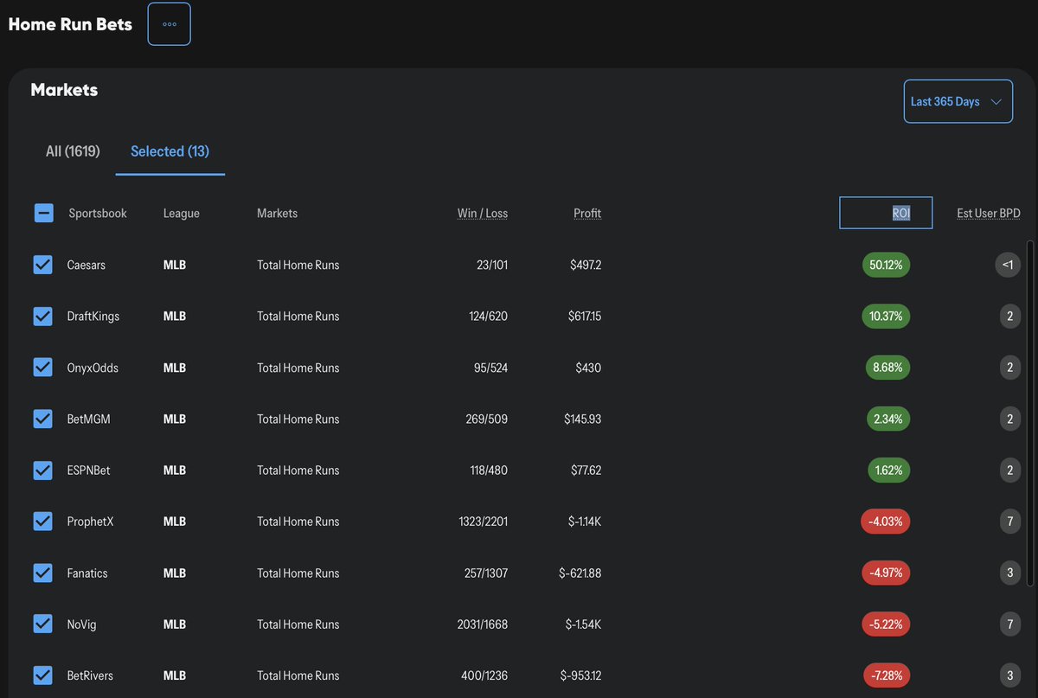This screenshot has height=698, width=1038.
Task: Click the ProphetX sportsbook name
Action: 91,522
